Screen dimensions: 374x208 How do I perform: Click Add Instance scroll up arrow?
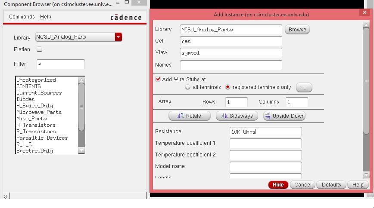pos(366,24)
